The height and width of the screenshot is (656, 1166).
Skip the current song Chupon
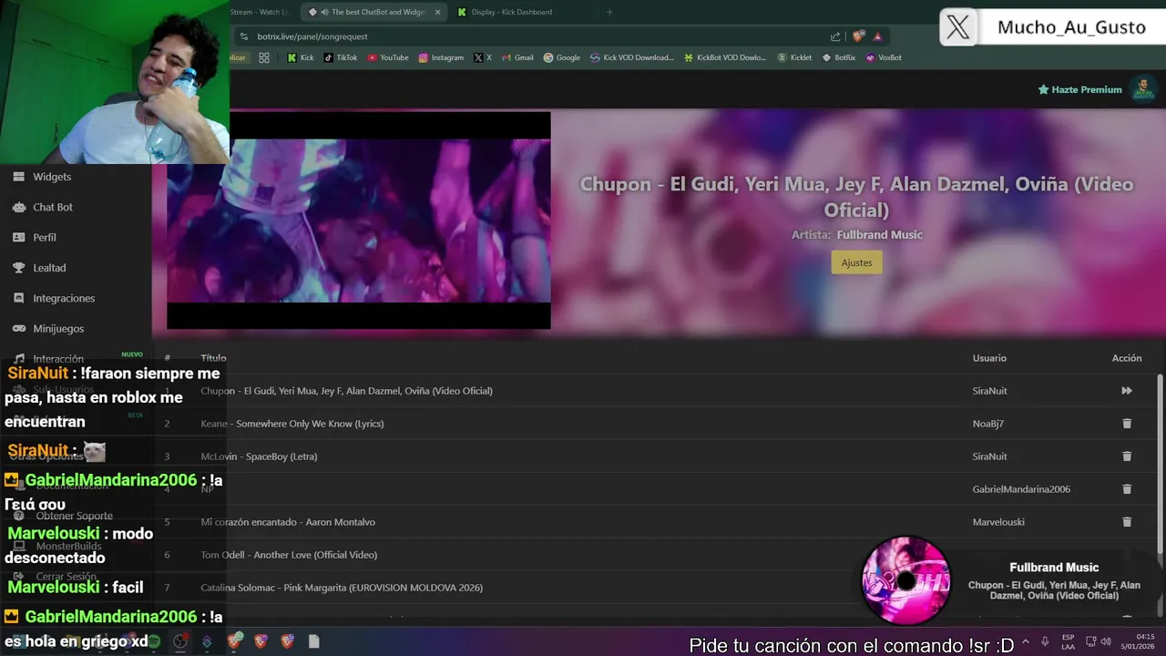(1127, 391)
